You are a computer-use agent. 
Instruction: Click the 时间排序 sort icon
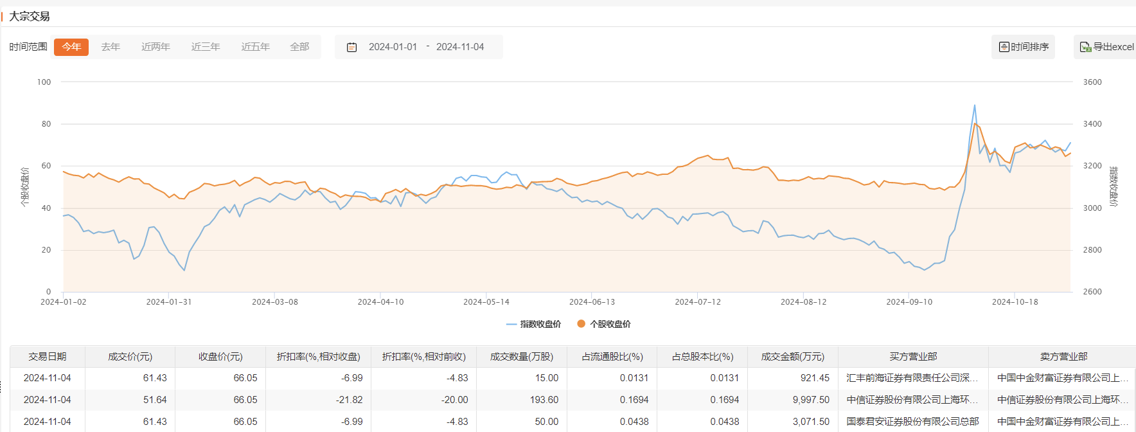coord(1004,47)
